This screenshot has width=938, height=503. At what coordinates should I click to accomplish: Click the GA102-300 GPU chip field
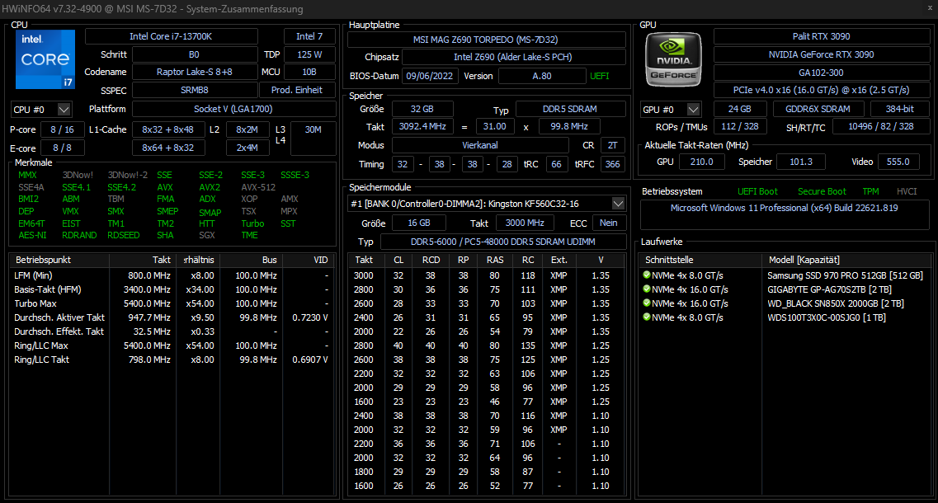822,73
